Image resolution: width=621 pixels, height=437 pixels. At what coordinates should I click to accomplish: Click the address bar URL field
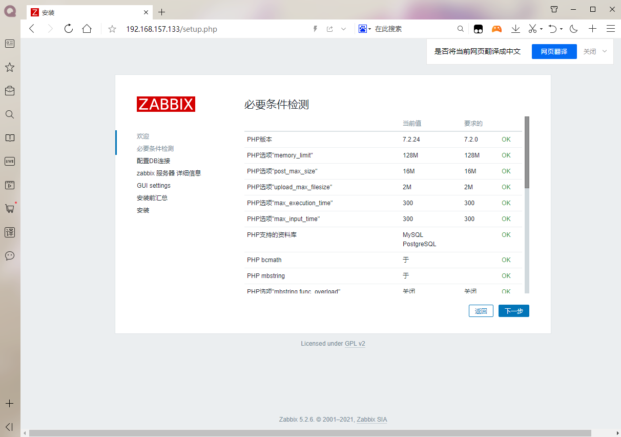point(172,29)
